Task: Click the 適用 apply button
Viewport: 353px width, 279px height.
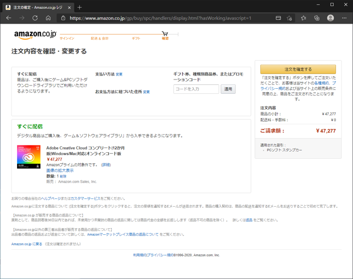Action: [228, 89]
